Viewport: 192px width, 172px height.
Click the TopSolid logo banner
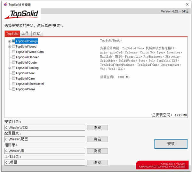pyautogui.click(x=21, y=14)
